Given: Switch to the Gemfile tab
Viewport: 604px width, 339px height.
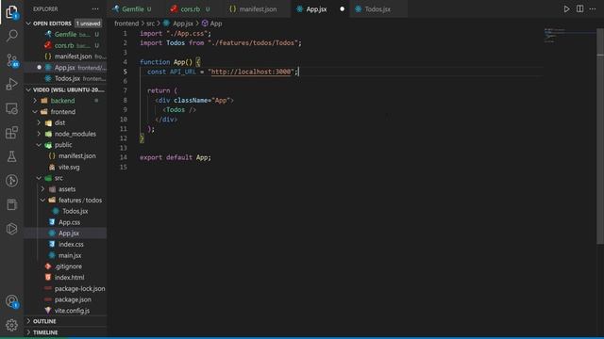Looking at the screenshot, I should 132,8.
